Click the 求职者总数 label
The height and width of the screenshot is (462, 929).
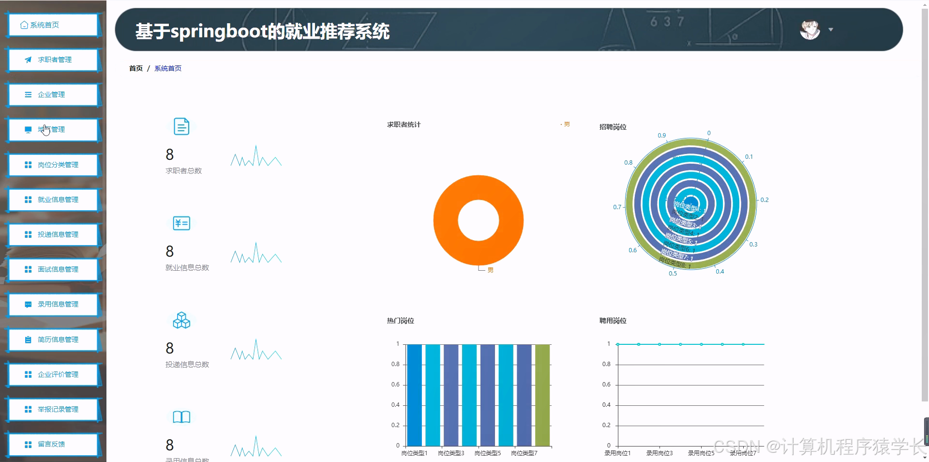[183, 170]
